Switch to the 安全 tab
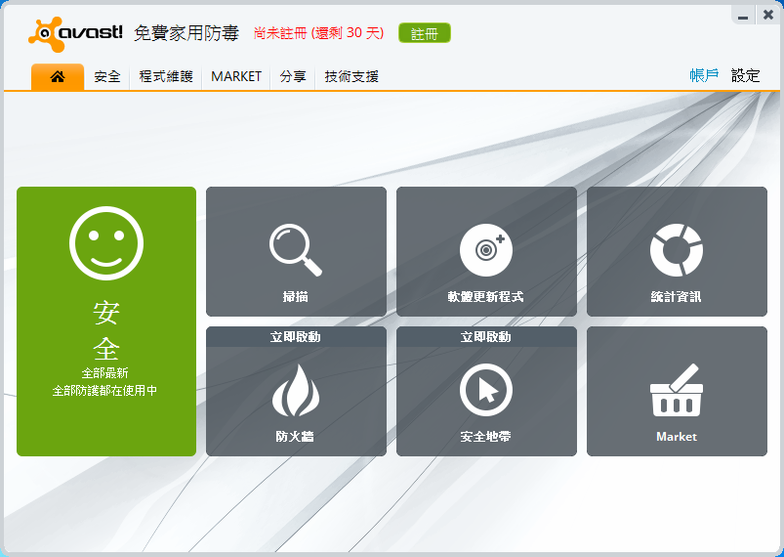 tap(107, 76)
